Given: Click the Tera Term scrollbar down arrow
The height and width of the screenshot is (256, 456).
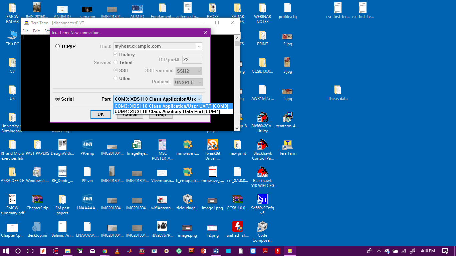Looking at the screenshot, I should [237, 128].
